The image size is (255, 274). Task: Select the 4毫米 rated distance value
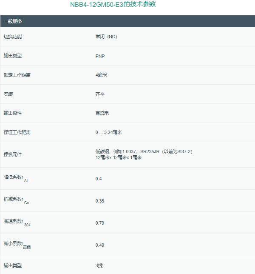(x=101, y=75)
